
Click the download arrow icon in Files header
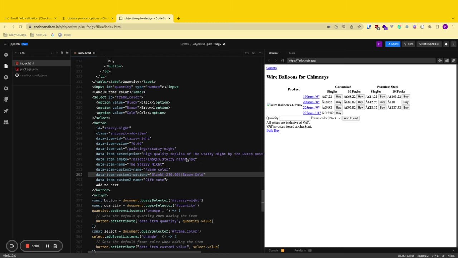[x=52, y=53]
